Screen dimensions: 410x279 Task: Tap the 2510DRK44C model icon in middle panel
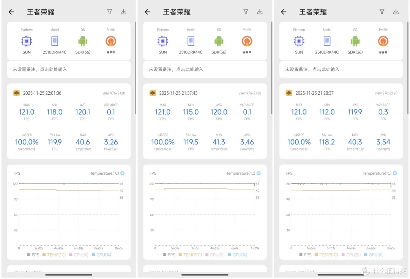(191, 41)
